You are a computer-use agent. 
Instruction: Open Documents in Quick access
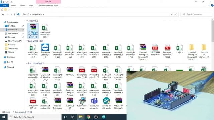(x=13, y=33)
